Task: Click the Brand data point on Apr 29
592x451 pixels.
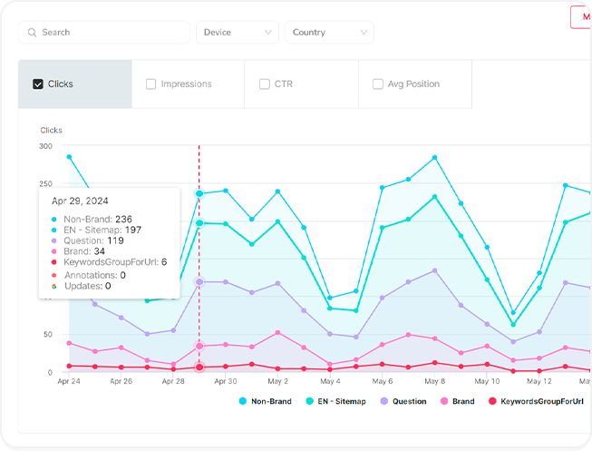Action: click(x=199, y=346)
